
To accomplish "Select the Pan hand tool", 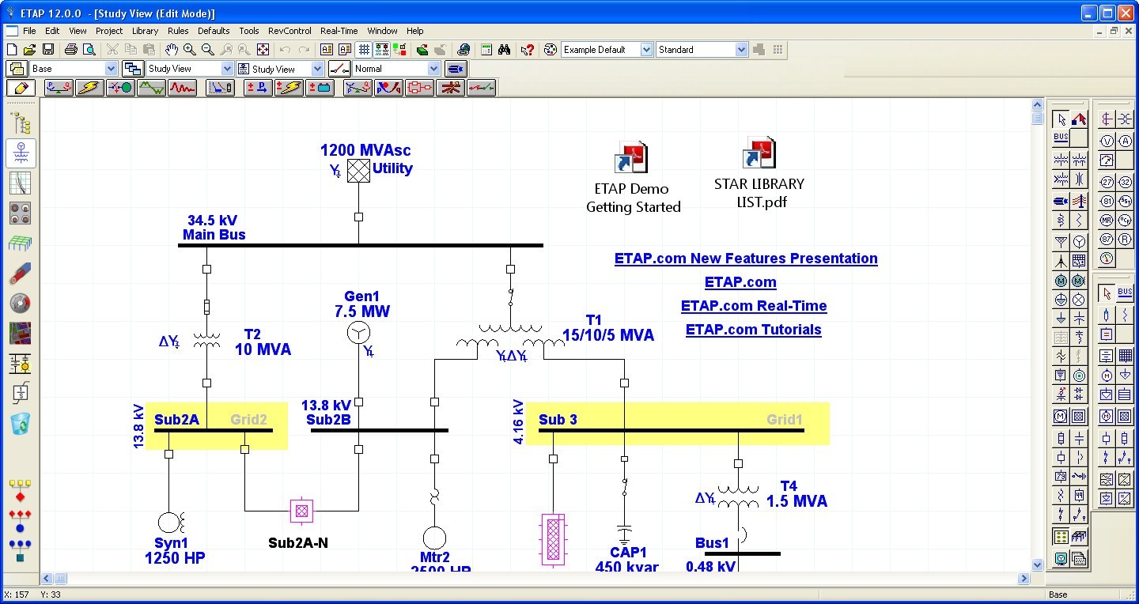I will (171, 49).
